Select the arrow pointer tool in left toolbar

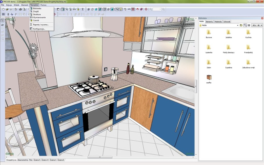coord(2,20)
